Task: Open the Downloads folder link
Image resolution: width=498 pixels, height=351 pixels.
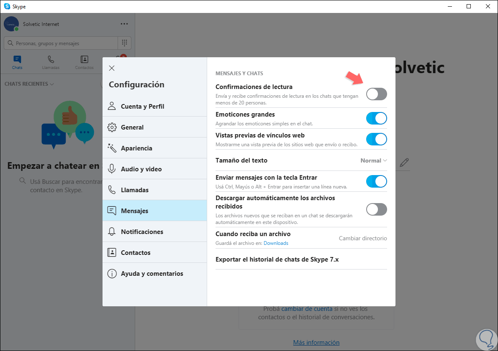Action: [x=276, y=243]
